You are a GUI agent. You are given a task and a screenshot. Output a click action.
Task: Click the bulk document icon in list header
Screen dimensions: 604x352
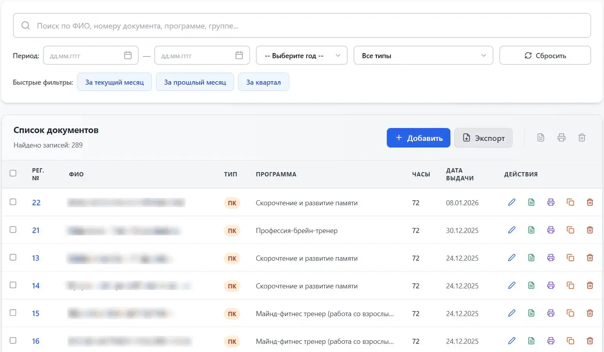click(x=541, y=137)
